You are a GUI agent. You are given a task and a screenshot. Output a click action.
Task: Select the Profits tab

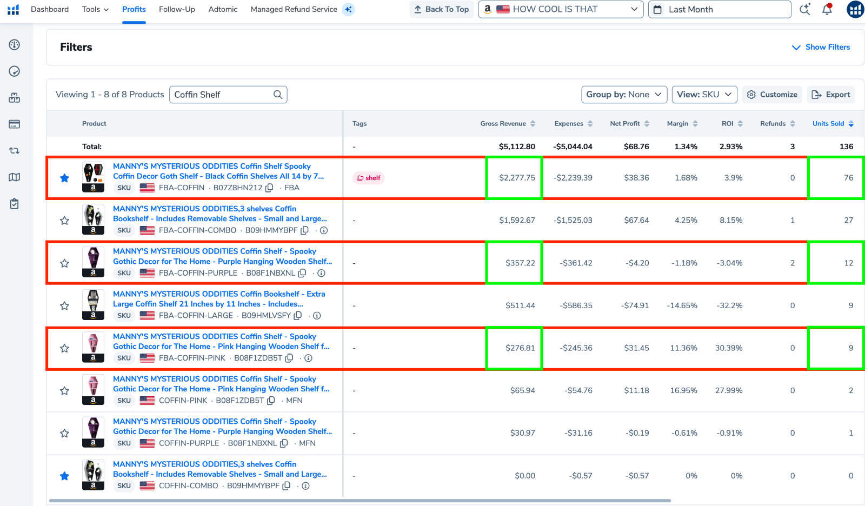(x=134, y=9)
